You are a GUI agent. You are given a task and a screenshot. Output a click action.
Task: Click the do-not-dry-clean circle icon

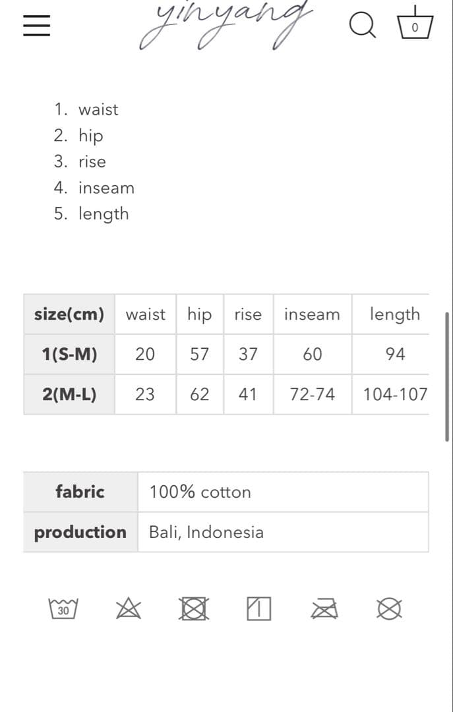point(390,608)
